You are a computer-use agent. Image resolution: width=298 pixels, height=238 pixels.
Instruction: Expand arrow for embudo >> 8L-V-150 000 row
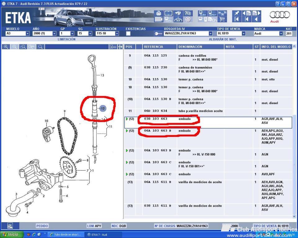[x=127, y=151]
